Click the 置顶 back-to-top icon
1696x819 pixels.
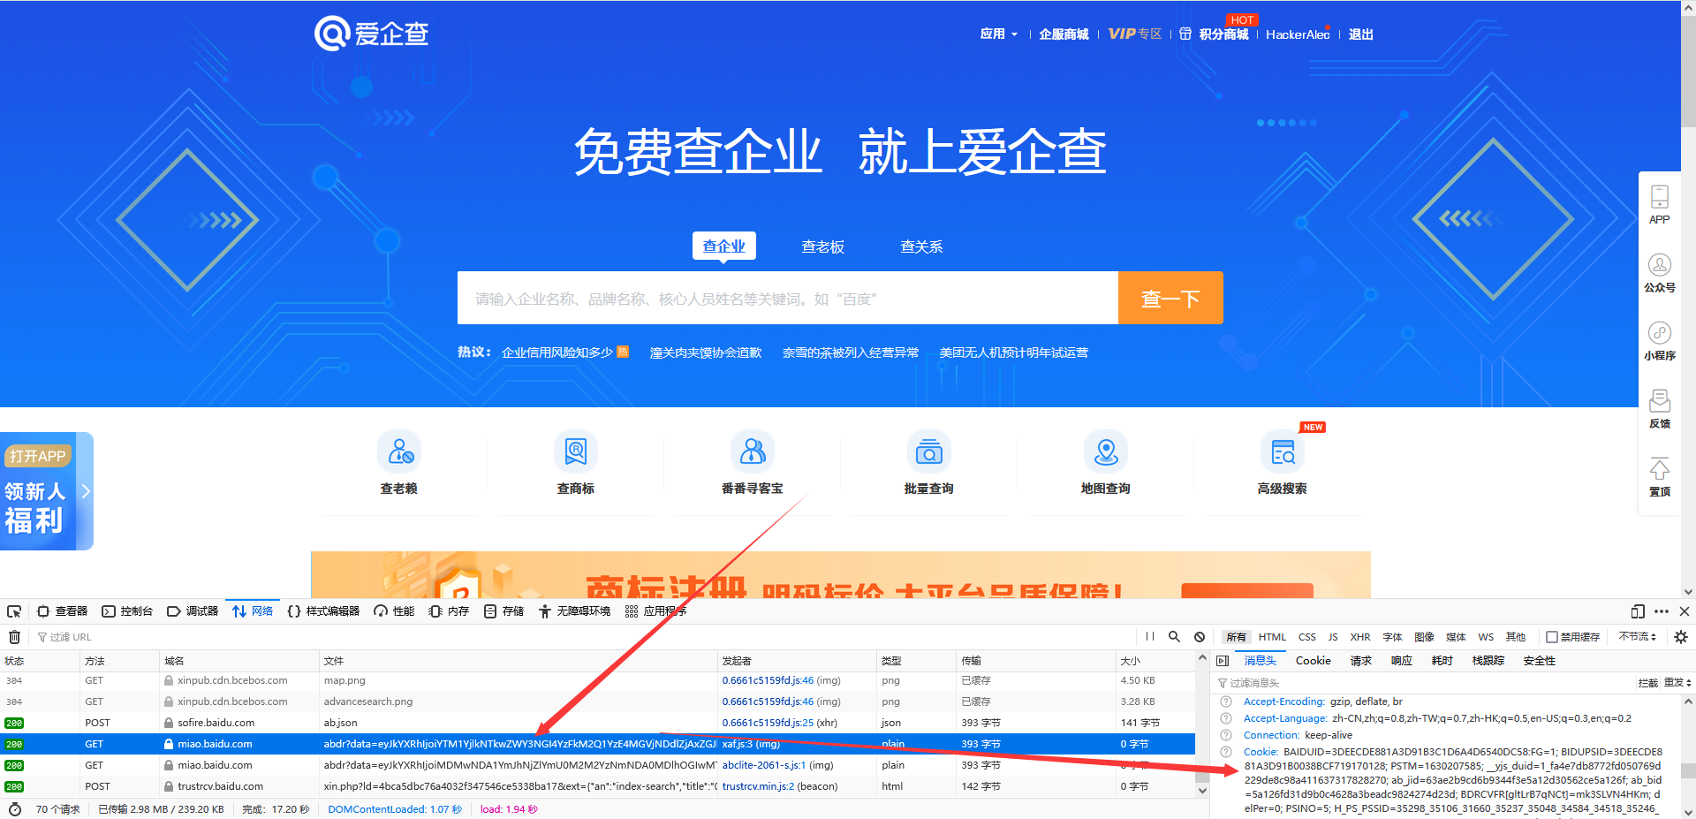(1660, 468)
